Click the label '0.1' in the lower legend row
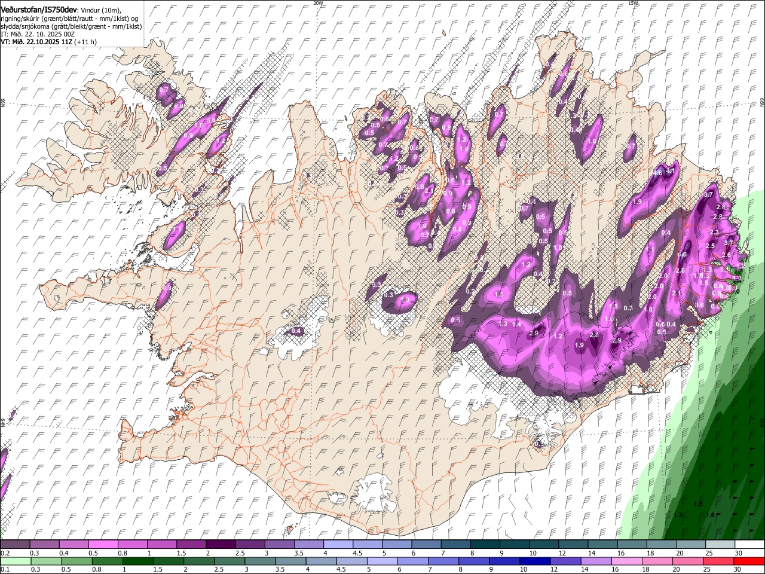Image resolution: width=765 pixels, height=574 pixels. [5, 570]
